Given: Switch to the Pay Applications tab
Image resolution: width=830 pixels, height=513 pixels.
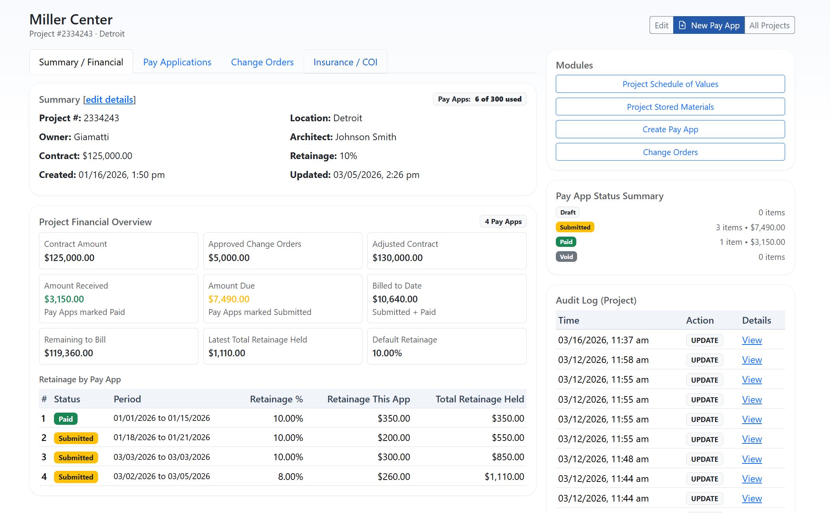Looking at the screenshot, I should coord(177,62).
